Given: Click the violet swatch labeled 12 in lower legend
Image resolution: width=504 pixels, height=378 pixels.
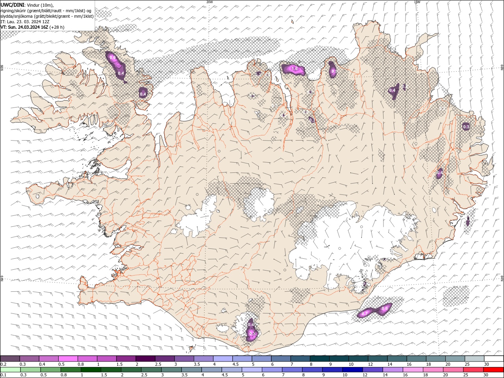Looking at the screenshot, I should tap(373, 370).
